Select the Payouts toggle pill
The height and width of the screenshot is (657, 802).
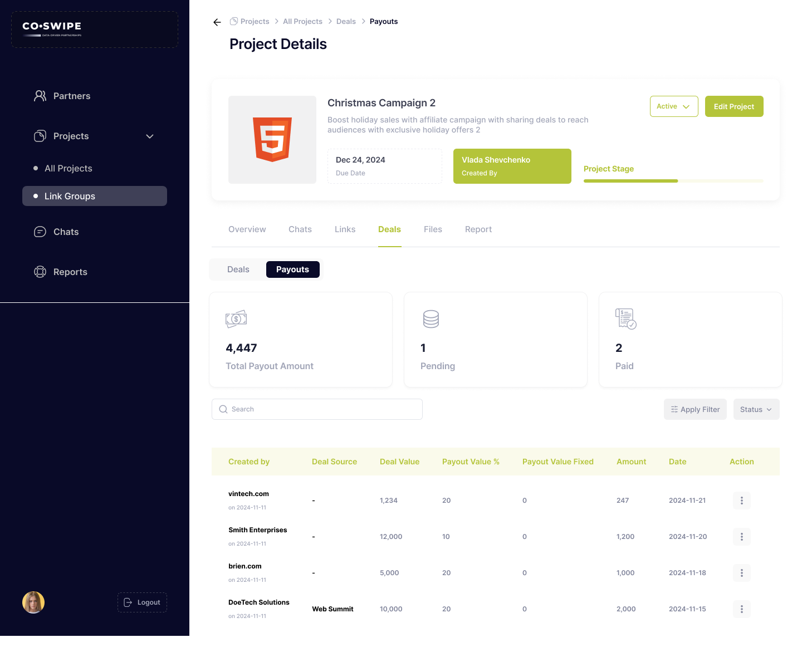click(292, 269)
